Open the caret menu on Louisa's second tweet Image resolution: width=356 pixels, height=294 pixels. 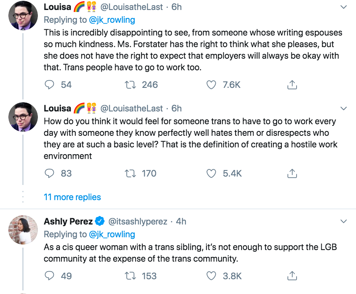pos(343,109)
